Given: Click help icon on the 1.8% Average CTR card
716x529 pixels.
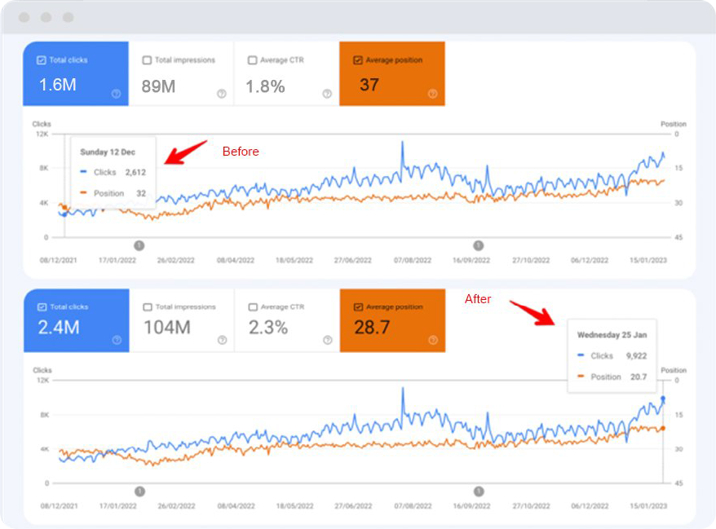Looking at the screenshot, I should [x=327, y=94].
